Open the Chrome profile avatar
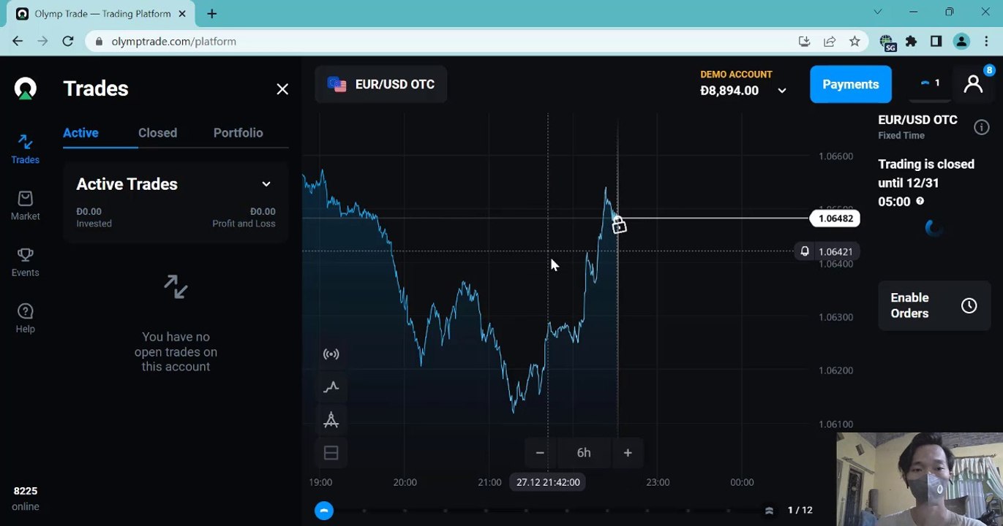Viewport: 1003px width, 526px height. click(961, 42)
